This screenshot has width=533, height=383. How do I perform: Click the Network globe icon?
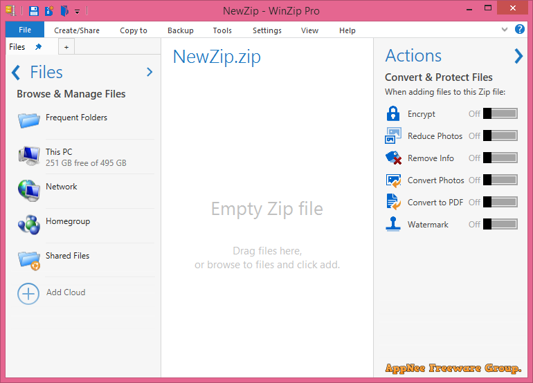[29, 191]
